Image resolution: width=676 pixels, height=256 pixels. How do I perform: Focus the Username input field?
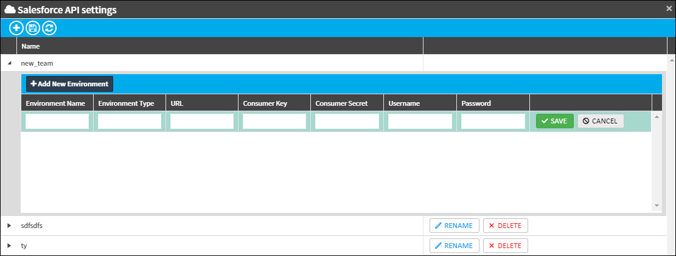(420, 122)
